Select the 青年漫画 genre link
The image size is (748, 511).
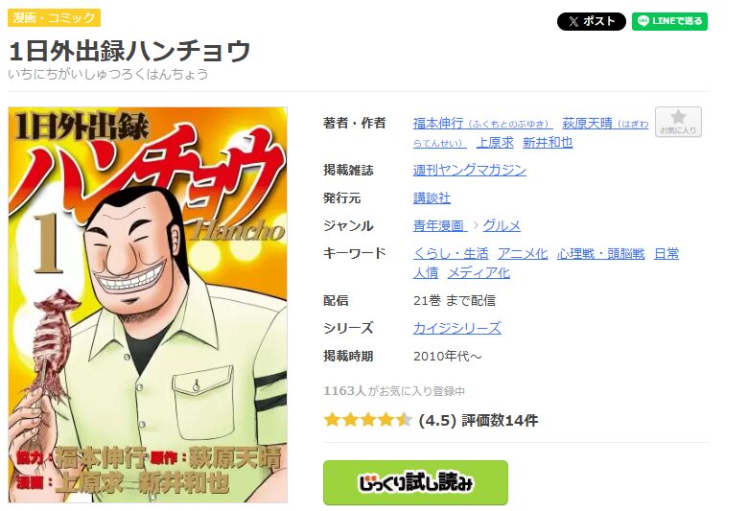(440, 225)
